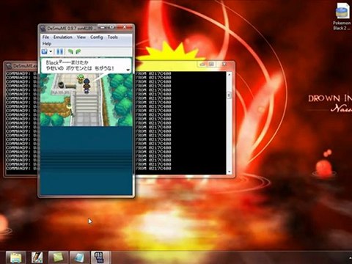Click the console scrollbar up arrow
The height and width of the screenshot is (264, 352).
[x=229, y=74]
